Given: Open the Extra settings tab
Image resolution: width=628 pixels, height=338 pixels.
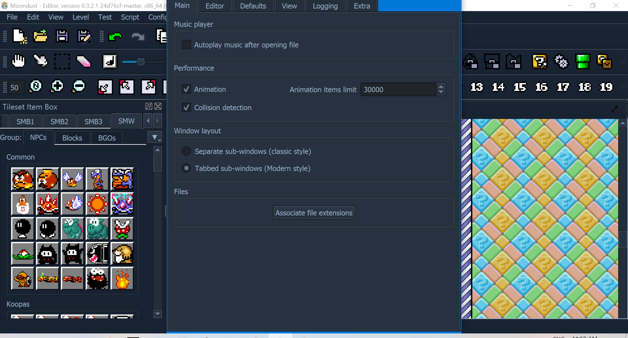Looking at the screenshot, I should 362,6.
